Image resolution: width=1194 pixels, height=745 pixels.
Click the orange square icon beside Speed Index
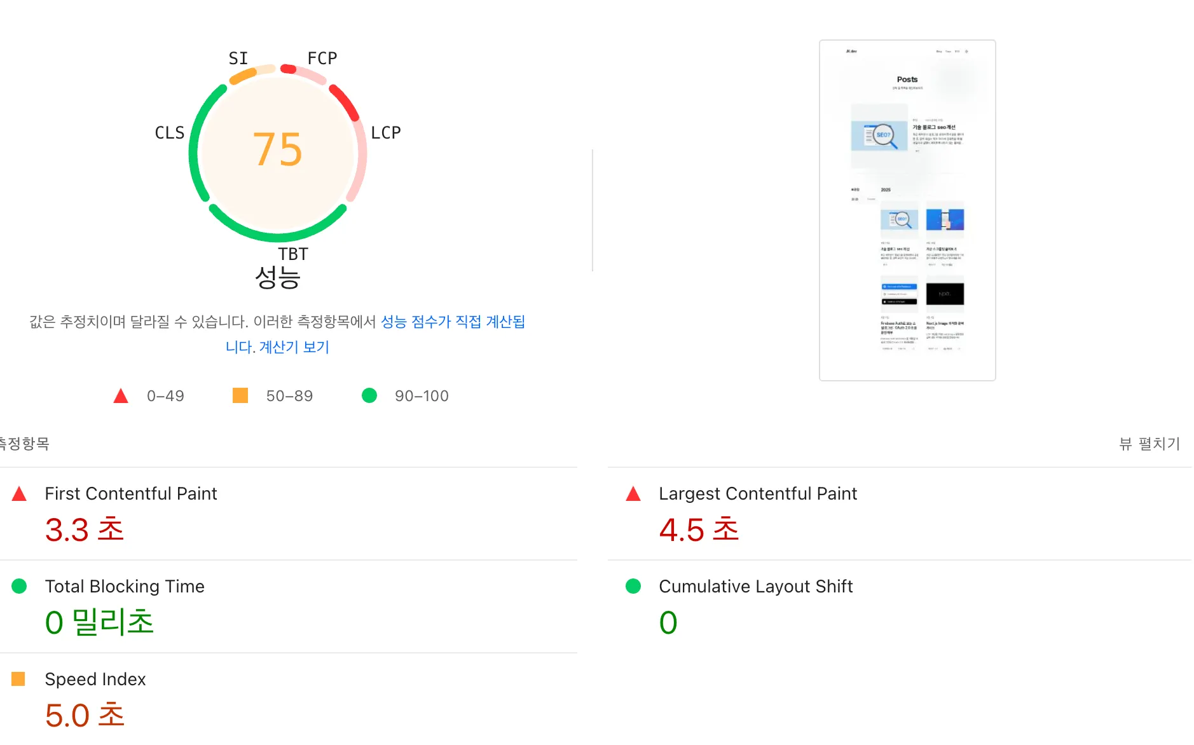coord(20,679)
